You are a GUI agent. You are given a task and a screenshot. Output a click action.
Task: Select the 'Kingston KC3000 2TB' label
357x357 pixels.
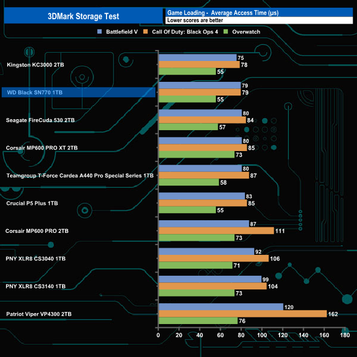click(x=35, y=65)
